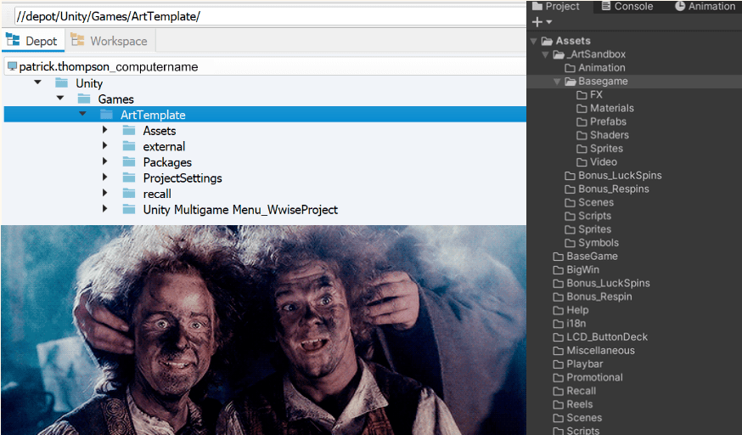
Task: Click the FX folder icon
Action: pos(582,95)
